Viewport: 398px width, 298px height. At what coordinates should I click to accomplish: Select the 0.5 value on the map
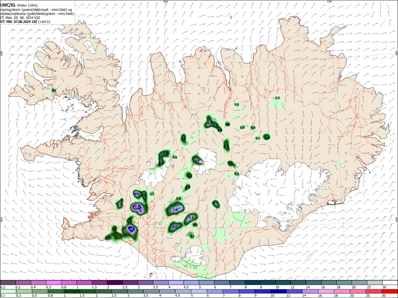click(277, 98)
